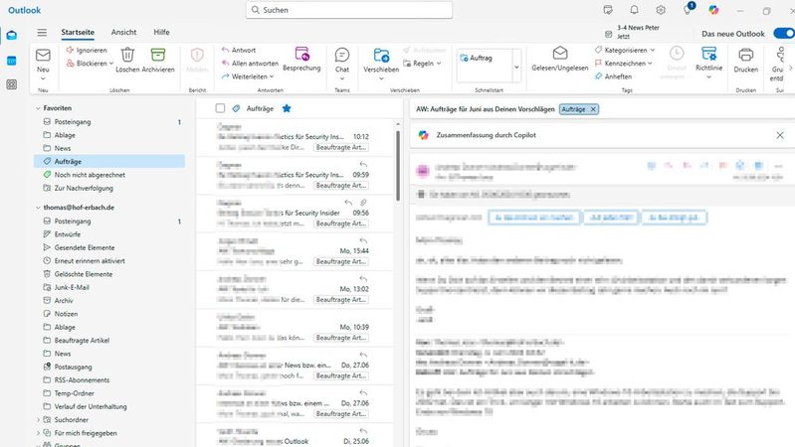Expand the Suchordner folder

[38, 419]
